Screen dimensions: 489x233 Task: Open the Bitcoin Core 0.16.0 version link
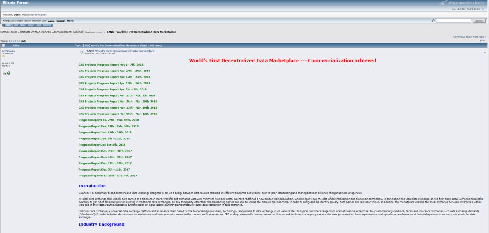[51, 21]
